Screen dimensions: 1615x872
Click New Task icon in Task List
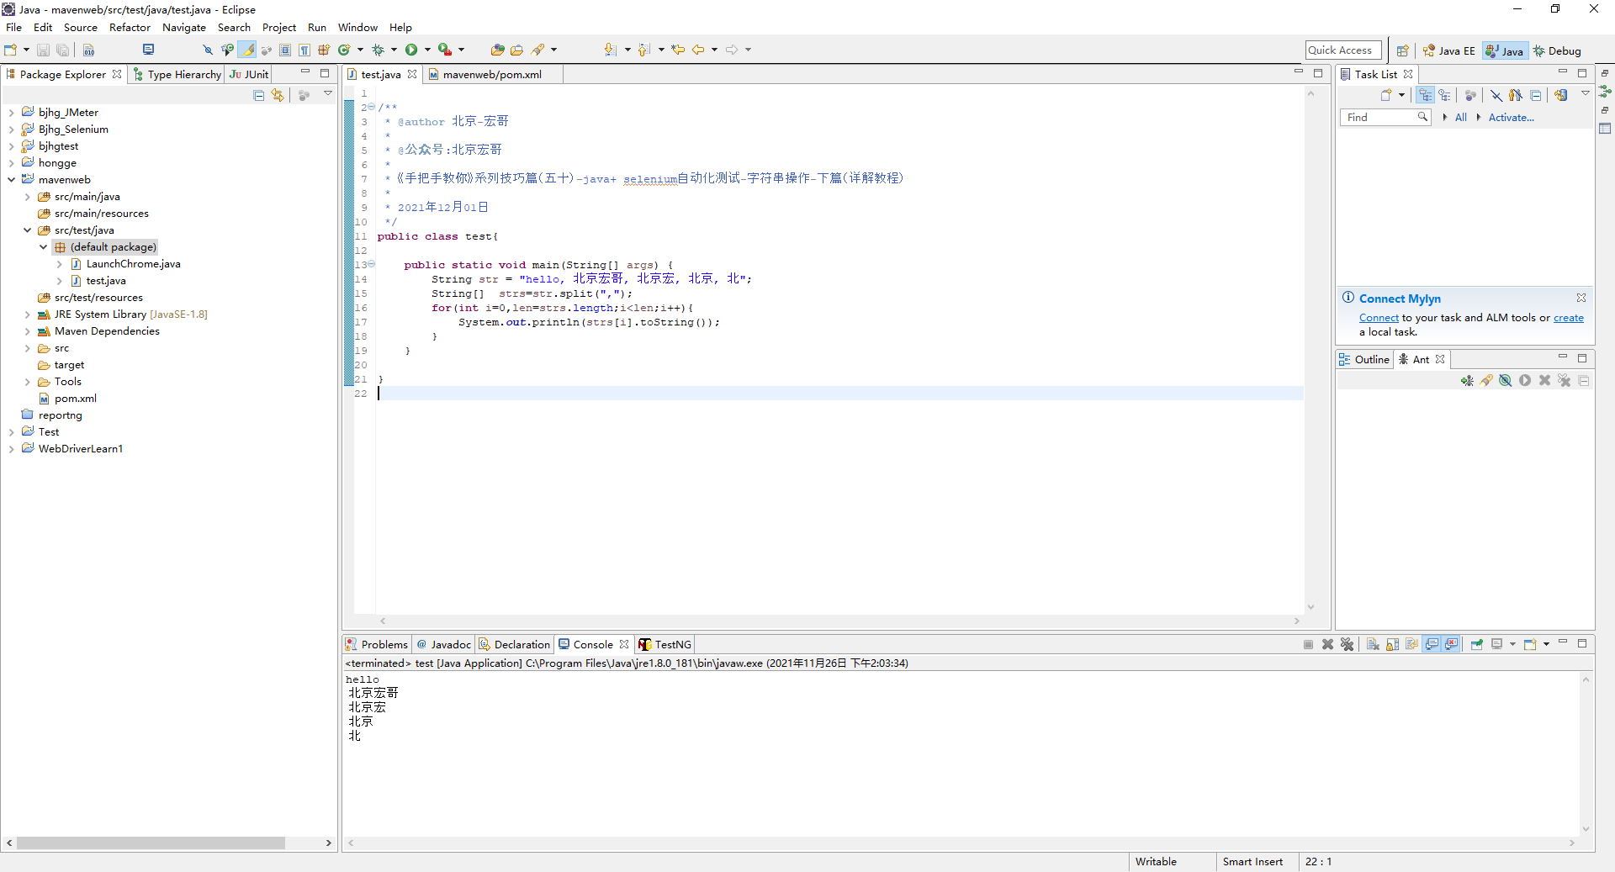click(1386, 95)
